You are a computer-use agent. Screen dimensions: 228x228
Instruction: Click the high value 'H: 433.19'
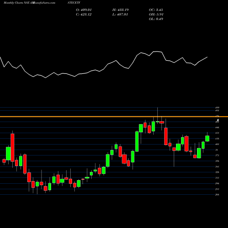[120, 10]
